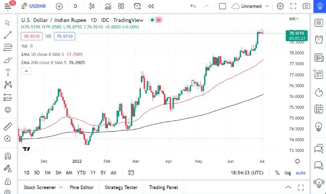This screenshot has height=194, width=326.
Task: Set time range to 3M
Action: pos(58,173)
